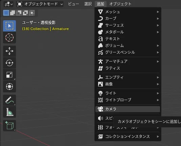Expand the カーブ submenu

(128, 19)
